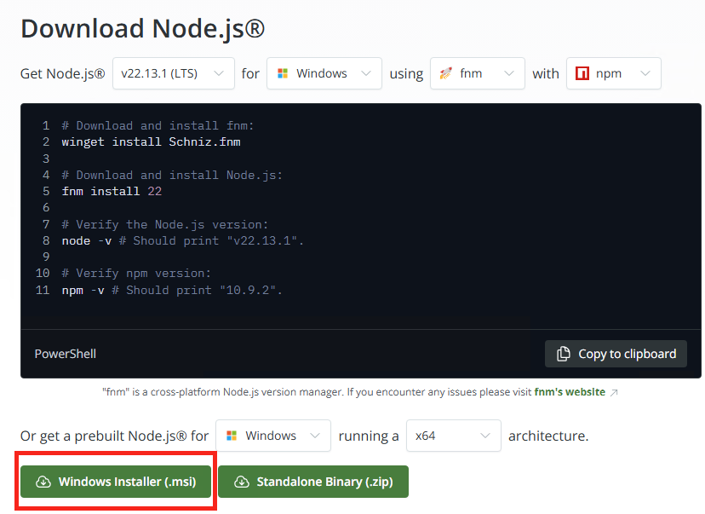Image resolution: width=705 pixels, height=514 pixels.
Task: Click the PowerShell label below the code
Action: tap(66, 354)
